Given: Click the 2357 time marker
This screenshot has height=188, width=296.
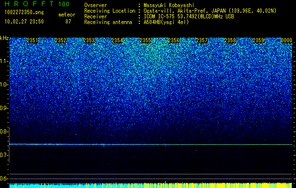Looking at the screenshot, I should coord(202,40).
